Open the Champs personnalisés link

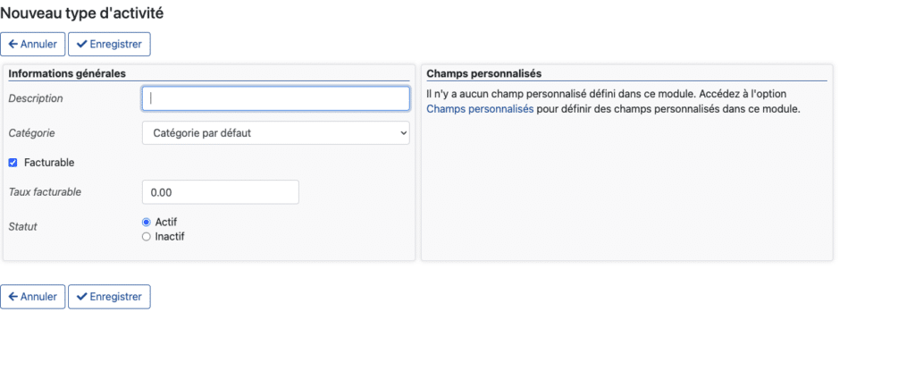481,110
